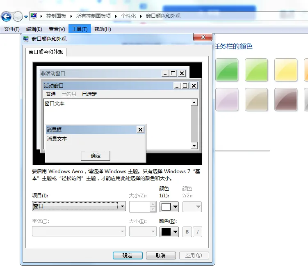Open the 工具(T) menu
The height and width of the screenshot is (266, 308).
79,29
